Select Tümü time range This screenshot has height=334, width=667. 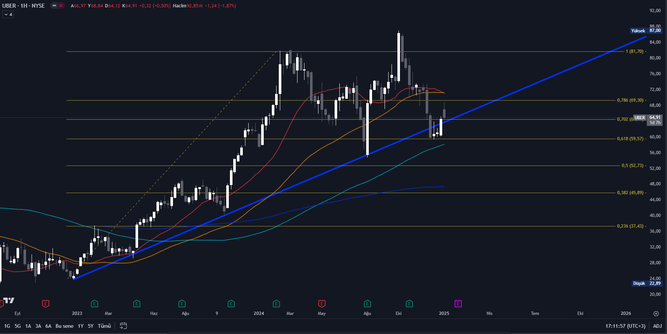104,326
